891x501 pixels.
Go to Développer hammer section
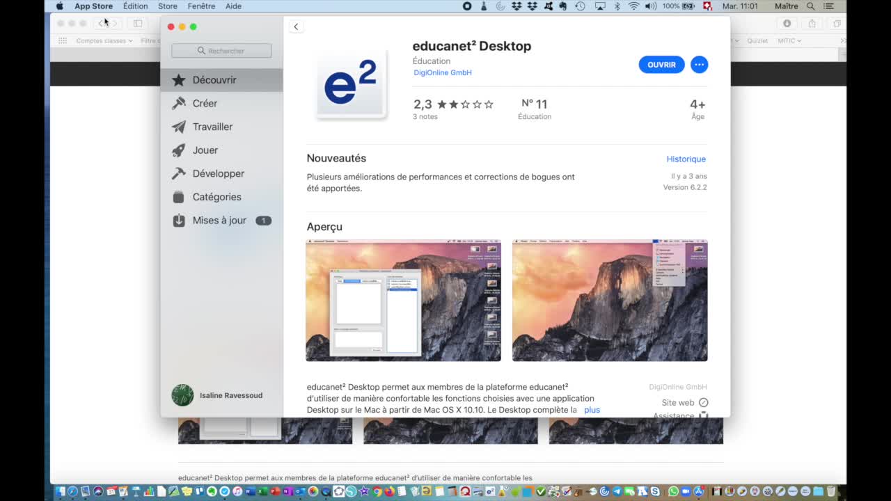pos(179,173)
